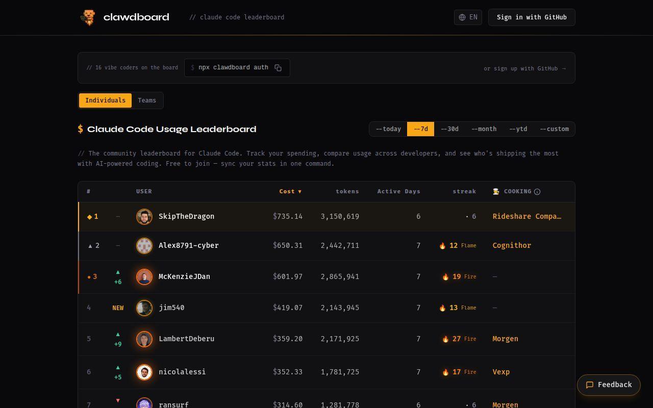Viewport: 653px width, 408px height.
Task: Click the fire icon in McKenzieJDan's streak
Action: [x=445, y=277]
